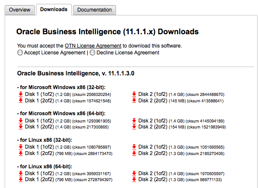Click the text 'cksum 1080785897'
Image resolution: width=258 pixels, height=188 pixels.
(x=92, y=147)
